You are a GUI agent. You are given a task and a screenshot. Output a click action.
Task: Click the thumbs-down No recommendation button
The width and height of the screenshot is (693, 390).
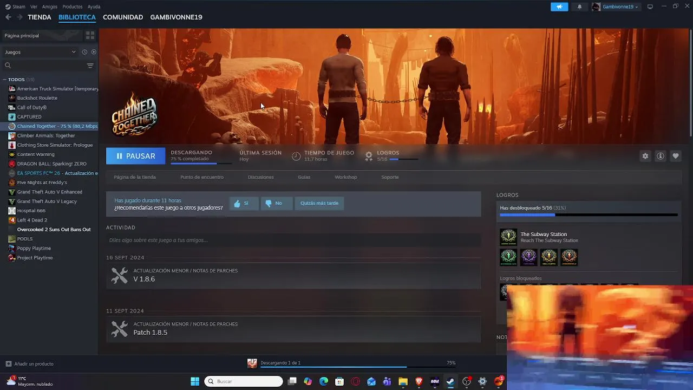tap(276, 203)
